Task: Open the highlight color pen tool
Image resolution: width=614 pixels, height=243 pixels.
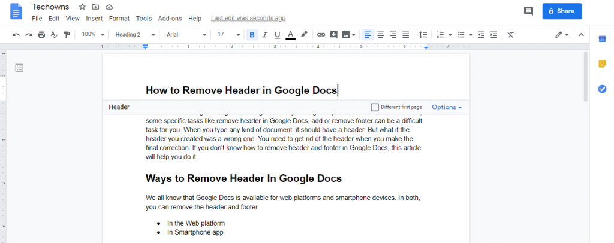Action: (x=304, y=34)
